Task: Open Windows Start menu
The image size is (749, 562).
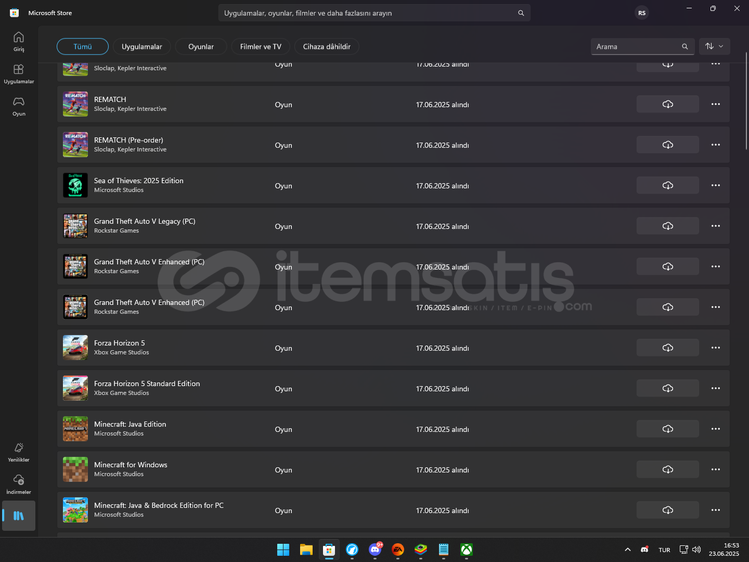Action: pos(283,550)
